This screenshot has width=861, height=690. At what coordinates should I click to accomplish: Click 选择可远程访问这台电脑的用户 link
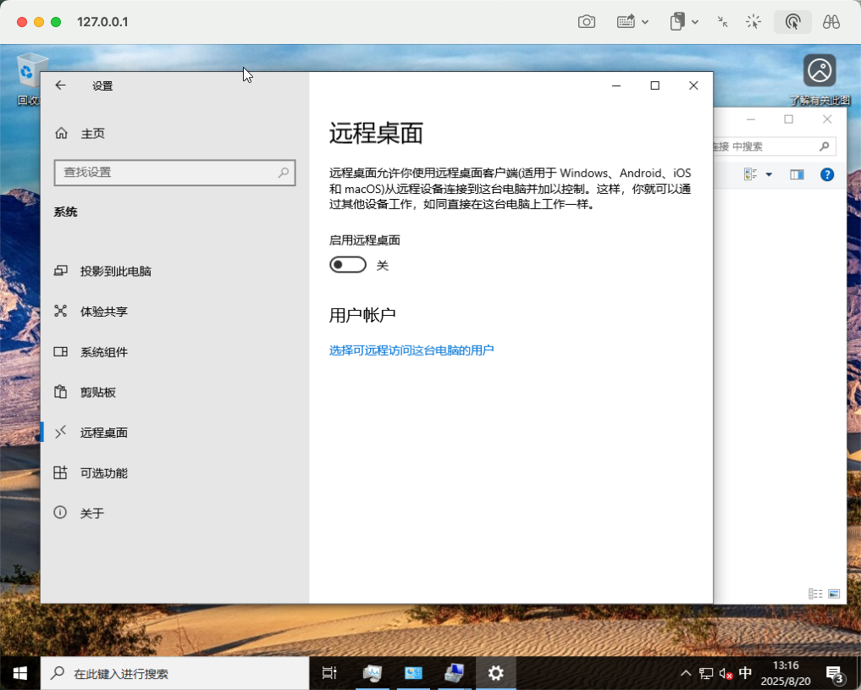[411, 351]
